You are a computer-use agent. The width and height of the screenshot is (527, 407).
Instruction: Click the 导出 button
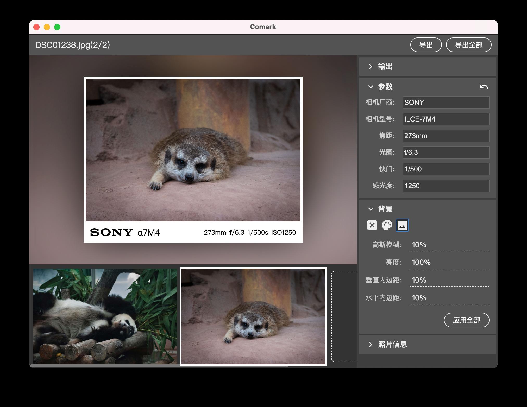(426, 45)
